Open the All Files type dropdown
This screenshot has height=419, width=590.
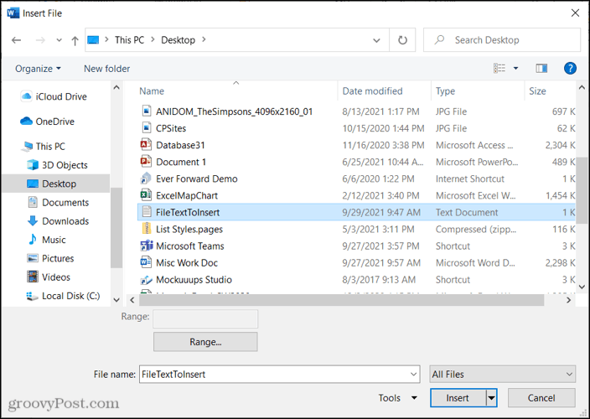click(x=501, y=375)
